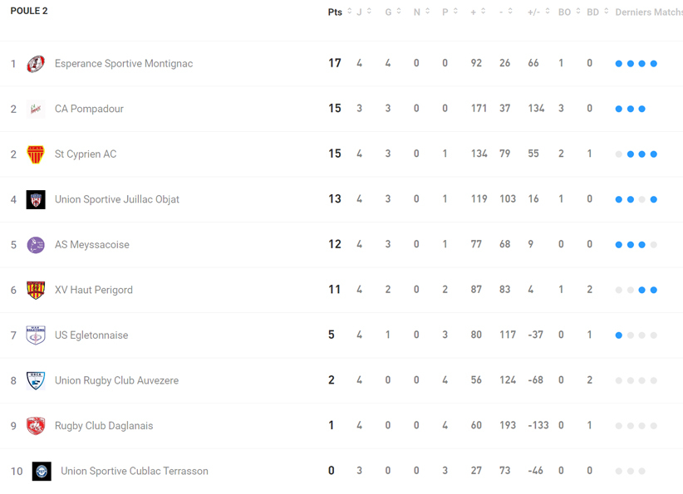The height and width of the screenshot is (494, 683).
Task: Sort the table by Pts column
Action: [336, 12]
